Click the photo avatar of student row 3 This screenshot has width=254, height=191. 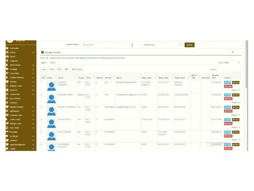click(51, 111)
